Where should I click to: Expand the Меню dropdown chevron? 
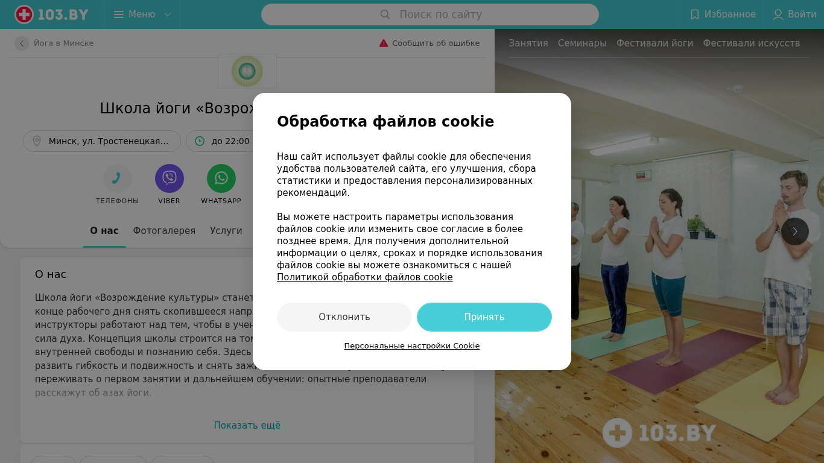168,14
